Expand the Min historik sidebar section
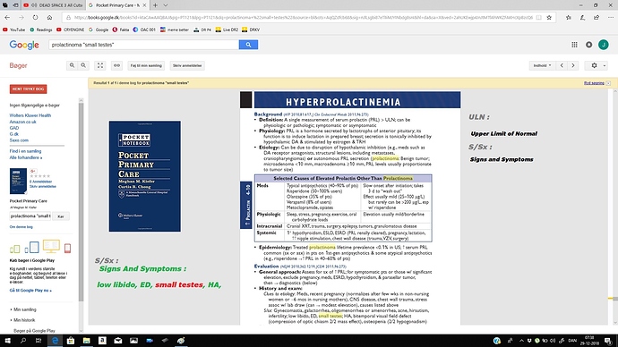The width and height of the screenshot is (618, 347). pyautogui.click(x=23, y=320)
